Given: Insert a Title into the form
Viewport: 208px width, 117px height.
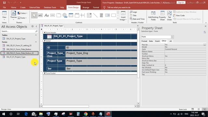Looking at the screenshot, I should tap(133, 16).
